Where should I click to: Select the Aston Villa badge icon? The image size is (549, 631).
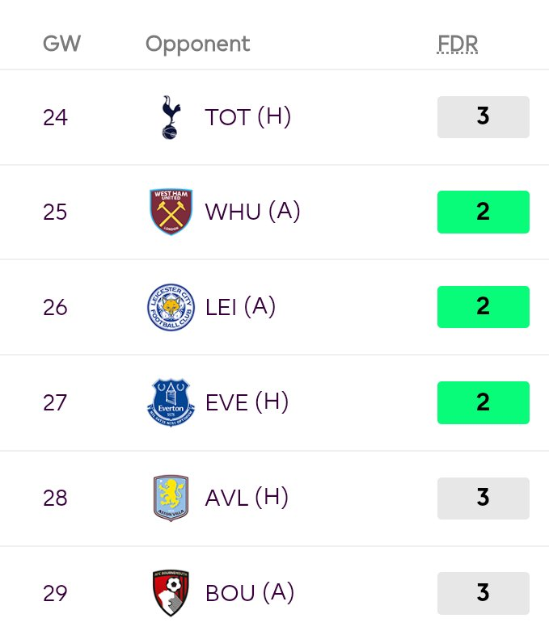pyautogui.click(x=171, y=498)
